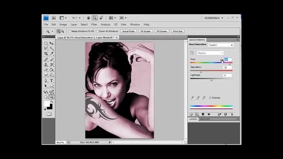283x159 pixels.
Task: Switch to the LAYERS tab
Action: coord(193,119)
